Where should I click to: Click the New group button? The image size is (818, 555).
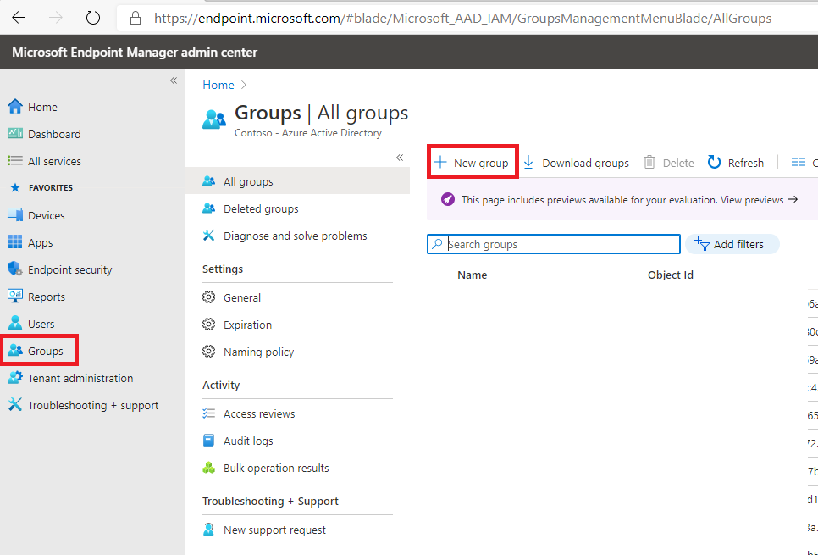click(472, 163)
